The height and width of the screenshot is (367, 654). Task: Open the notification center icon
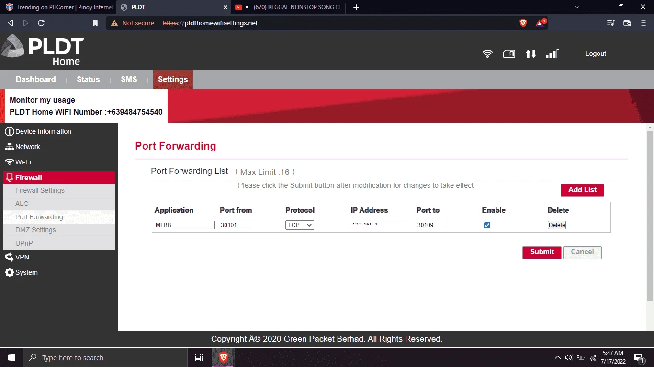click(x=639, y=357)
